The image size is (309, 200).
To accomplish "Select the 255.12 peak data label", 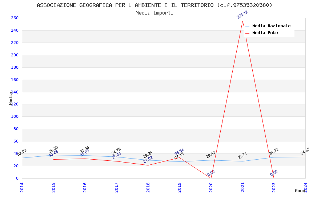I will pyautogui.click(x=242, y=15).
